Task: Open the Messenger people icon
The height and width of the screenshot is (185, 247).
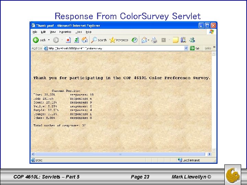Action: point(192,40)
